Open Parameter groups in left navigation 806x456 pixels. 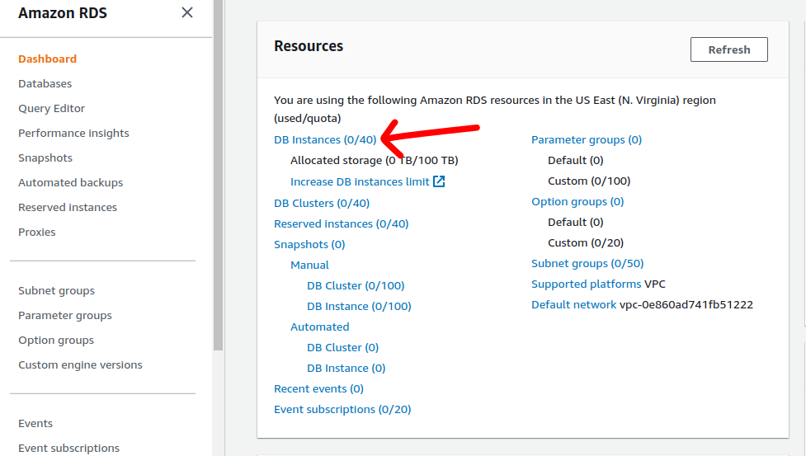coord(65,315)
